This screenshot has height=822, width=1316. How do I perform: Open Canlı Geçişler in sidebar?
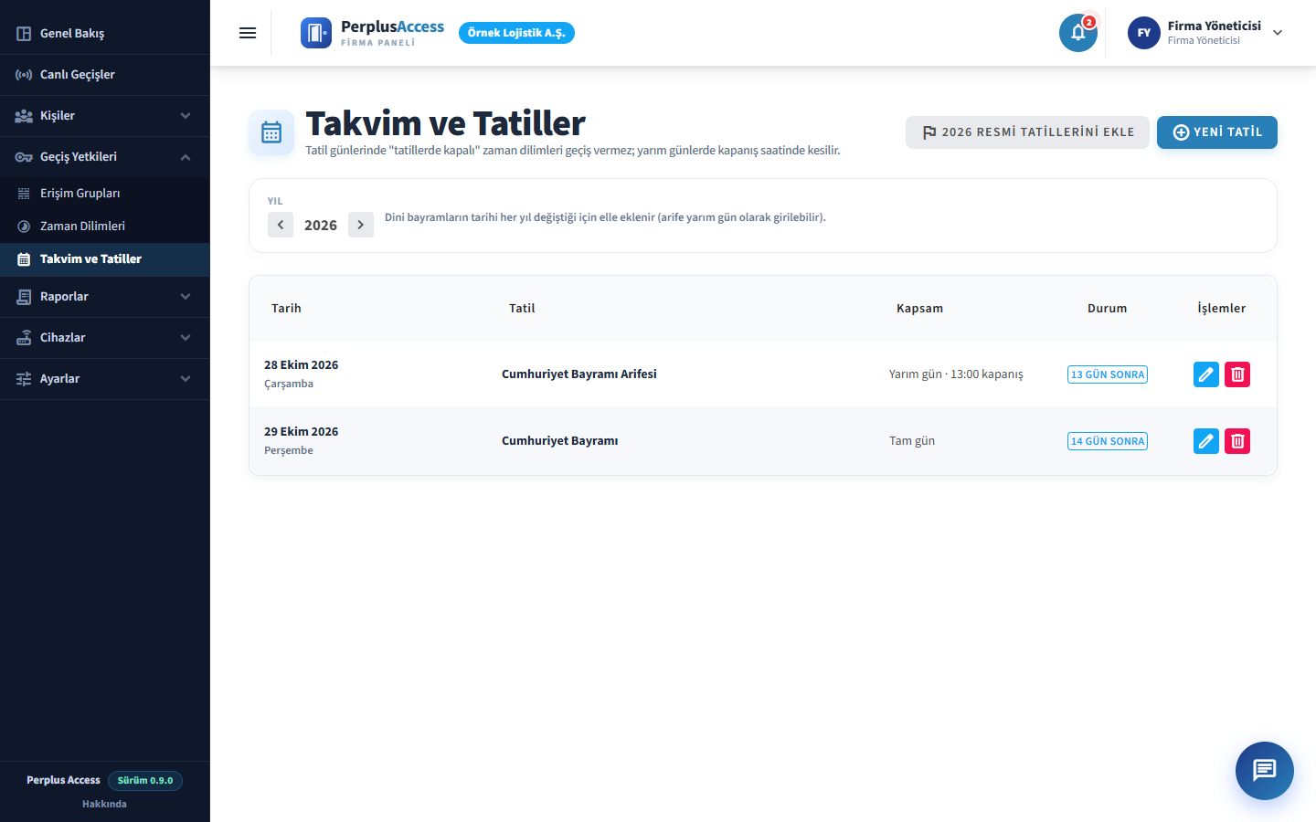105,75
